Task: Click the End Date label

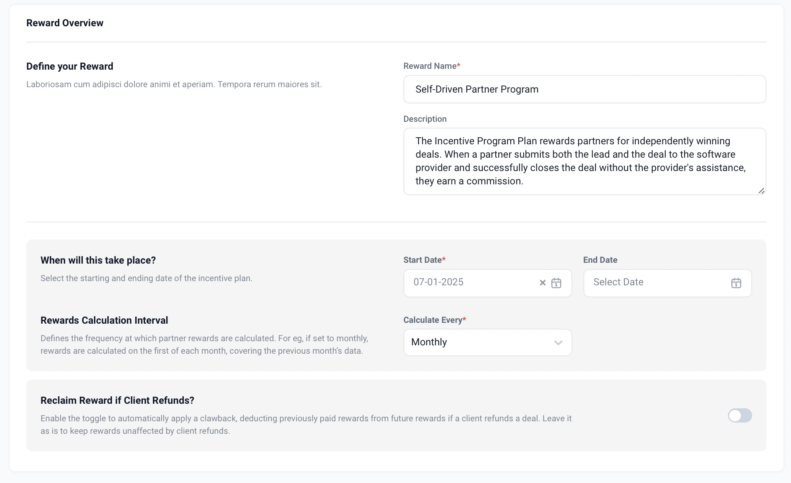Action: pos(600,260)
